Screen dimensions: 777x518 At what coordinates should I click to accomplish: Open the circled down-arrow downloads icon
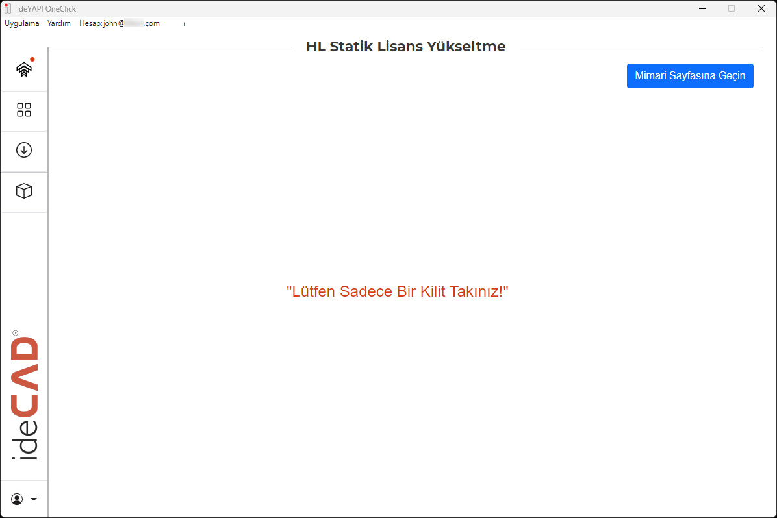tap(24, 150)
